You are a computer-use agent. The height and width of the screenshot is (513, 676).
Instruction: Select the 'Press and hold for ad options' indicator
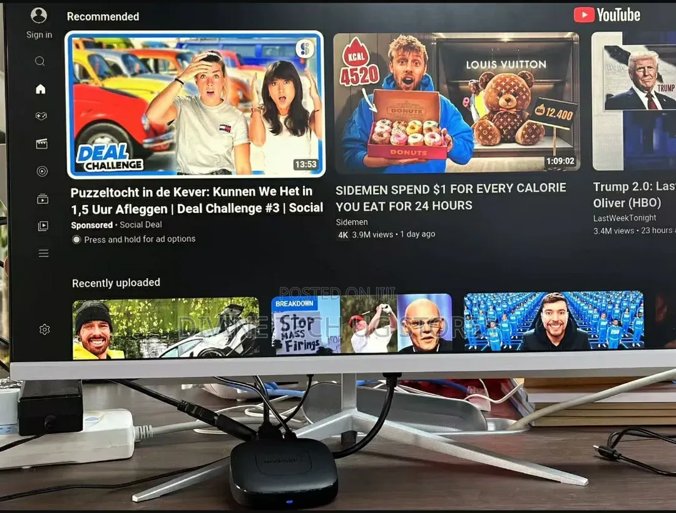134,239
